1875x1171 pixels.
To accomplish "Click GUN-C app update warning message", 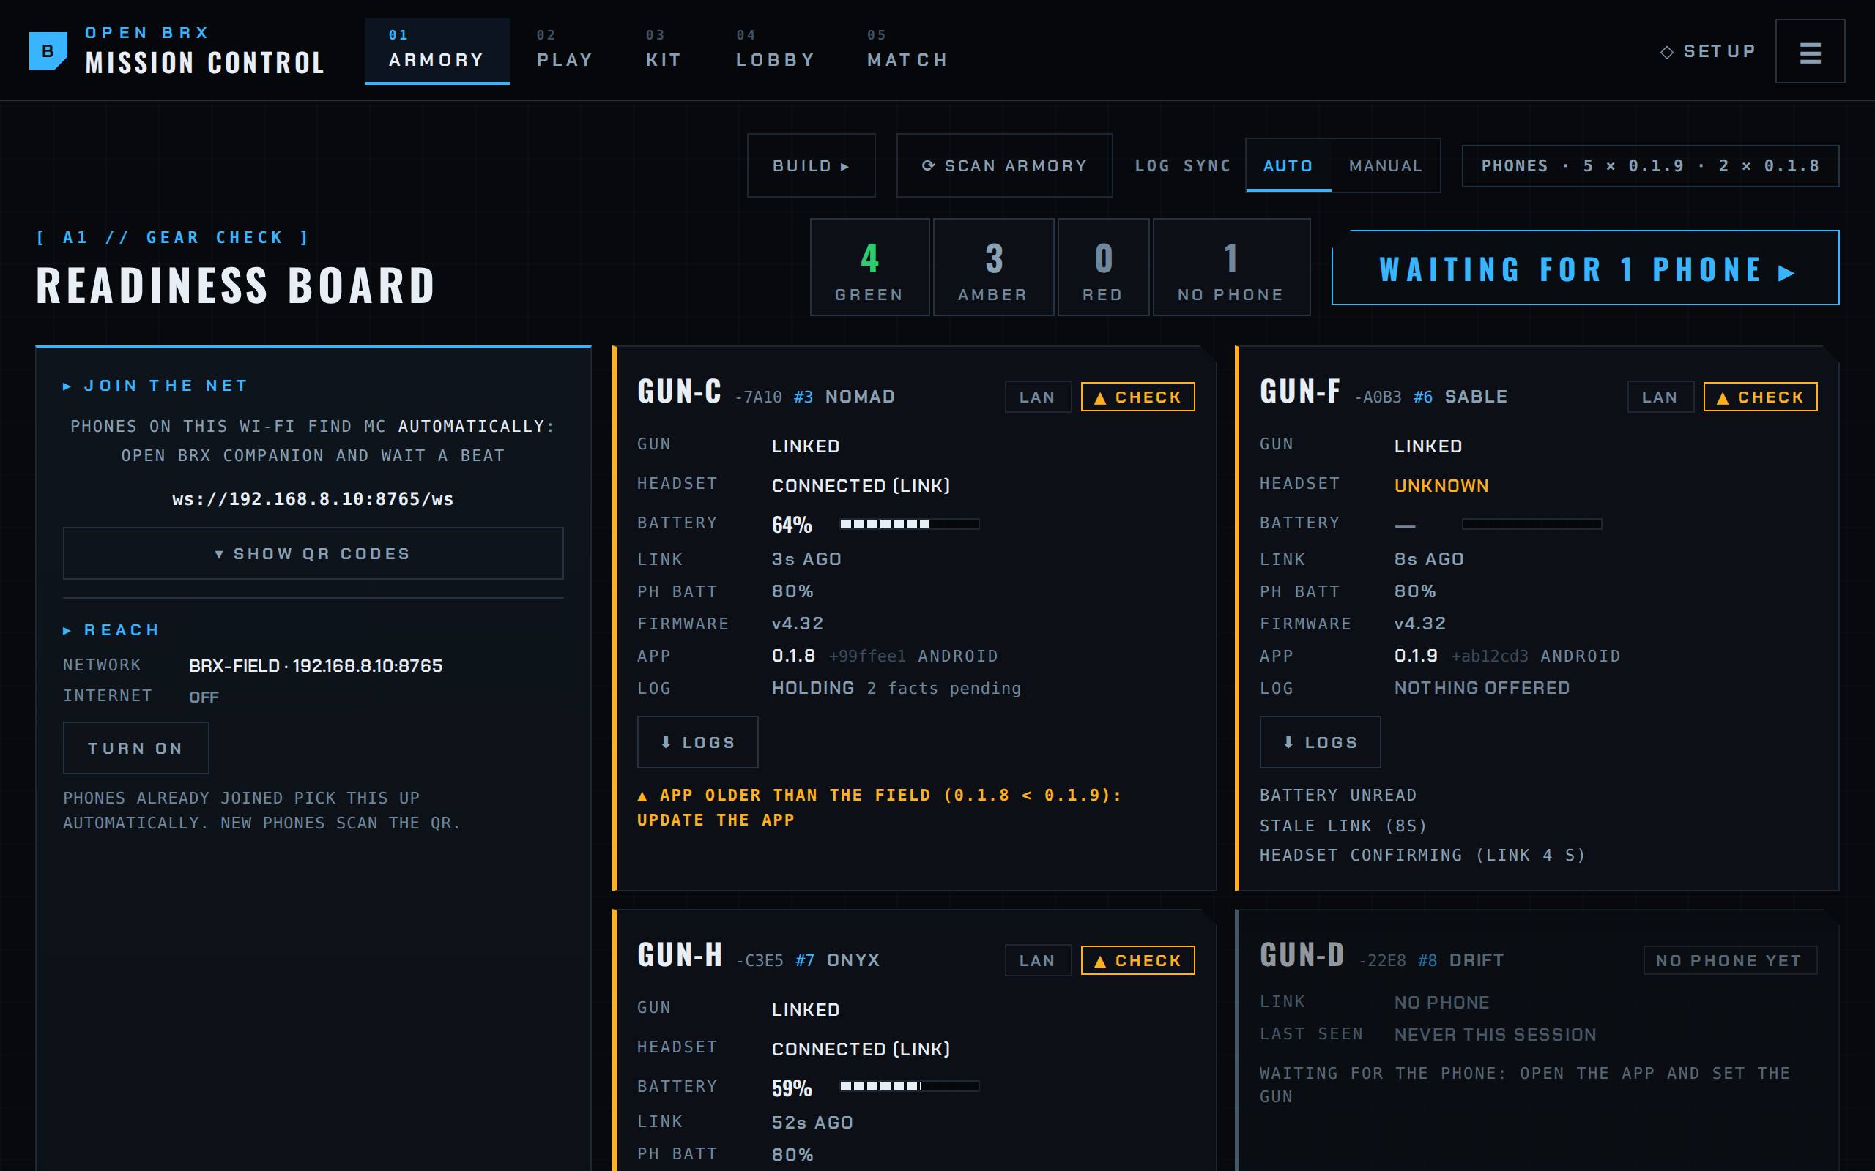I will [x=880, y=807].
